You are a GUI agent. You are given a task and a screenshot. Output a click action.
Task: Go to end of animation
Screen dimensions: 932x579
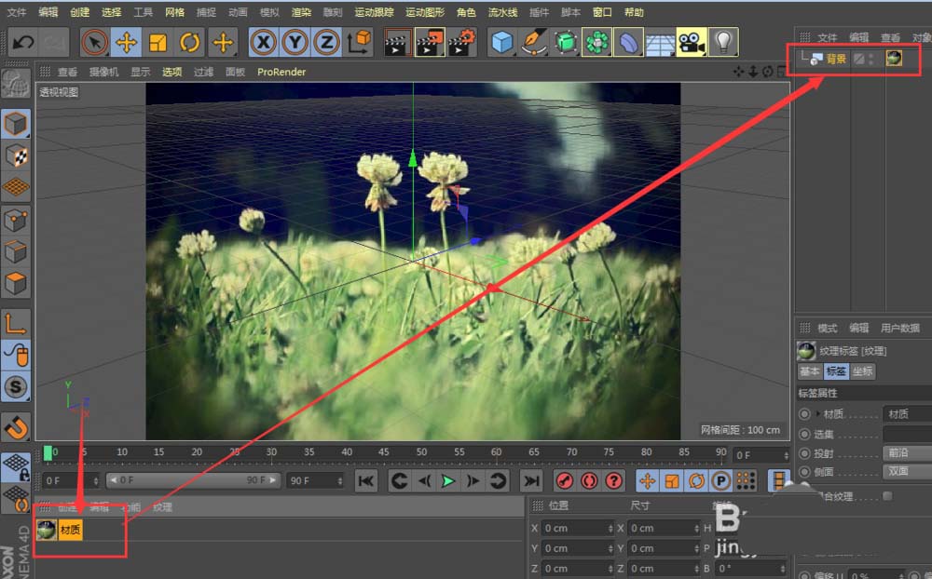coord(531,480)
